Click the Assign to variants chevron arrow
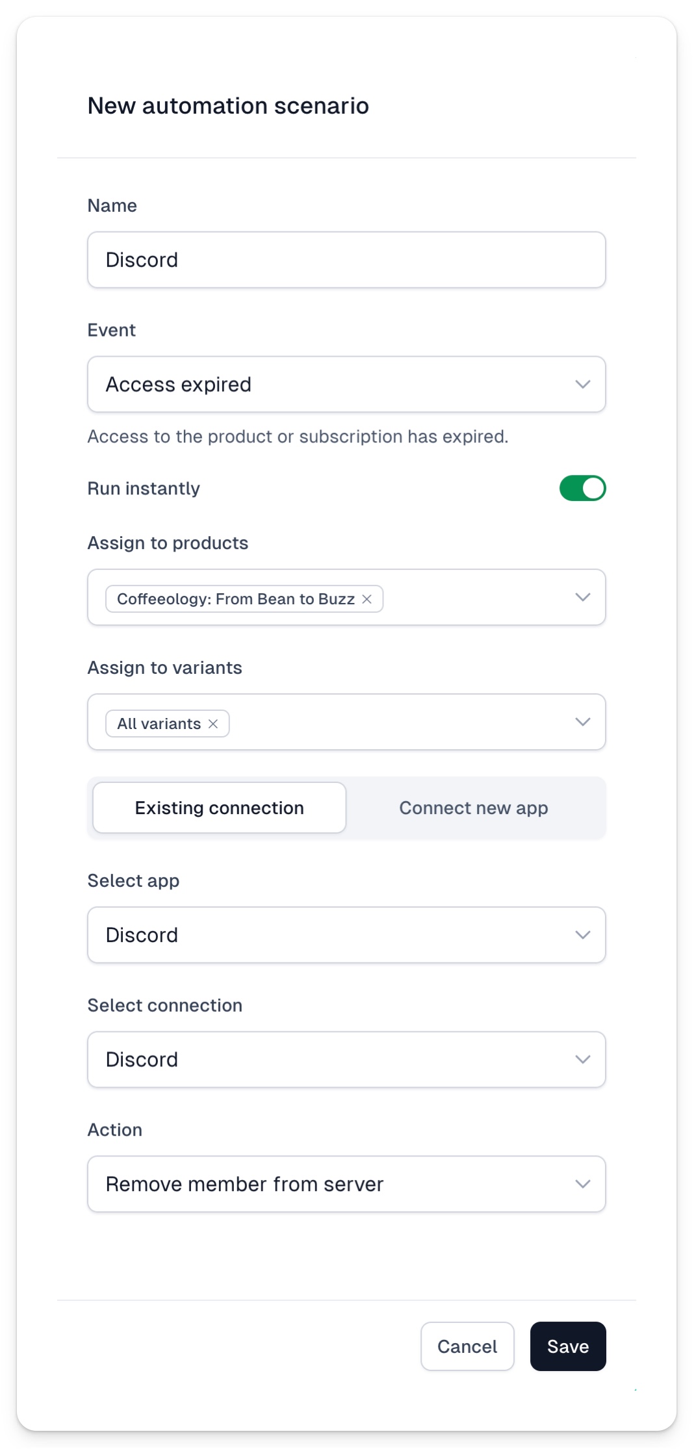694x1449 pixels. (583, 722)
